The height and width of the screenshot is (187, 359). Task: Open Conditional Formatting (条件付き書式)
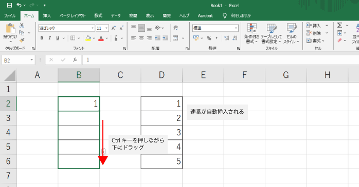click(x=252, y=33)
